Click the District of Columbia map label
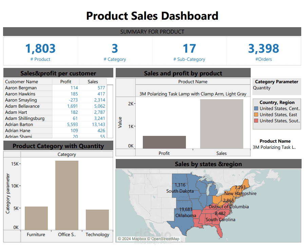This screenshot has height=250, width=306. (229, 207)
